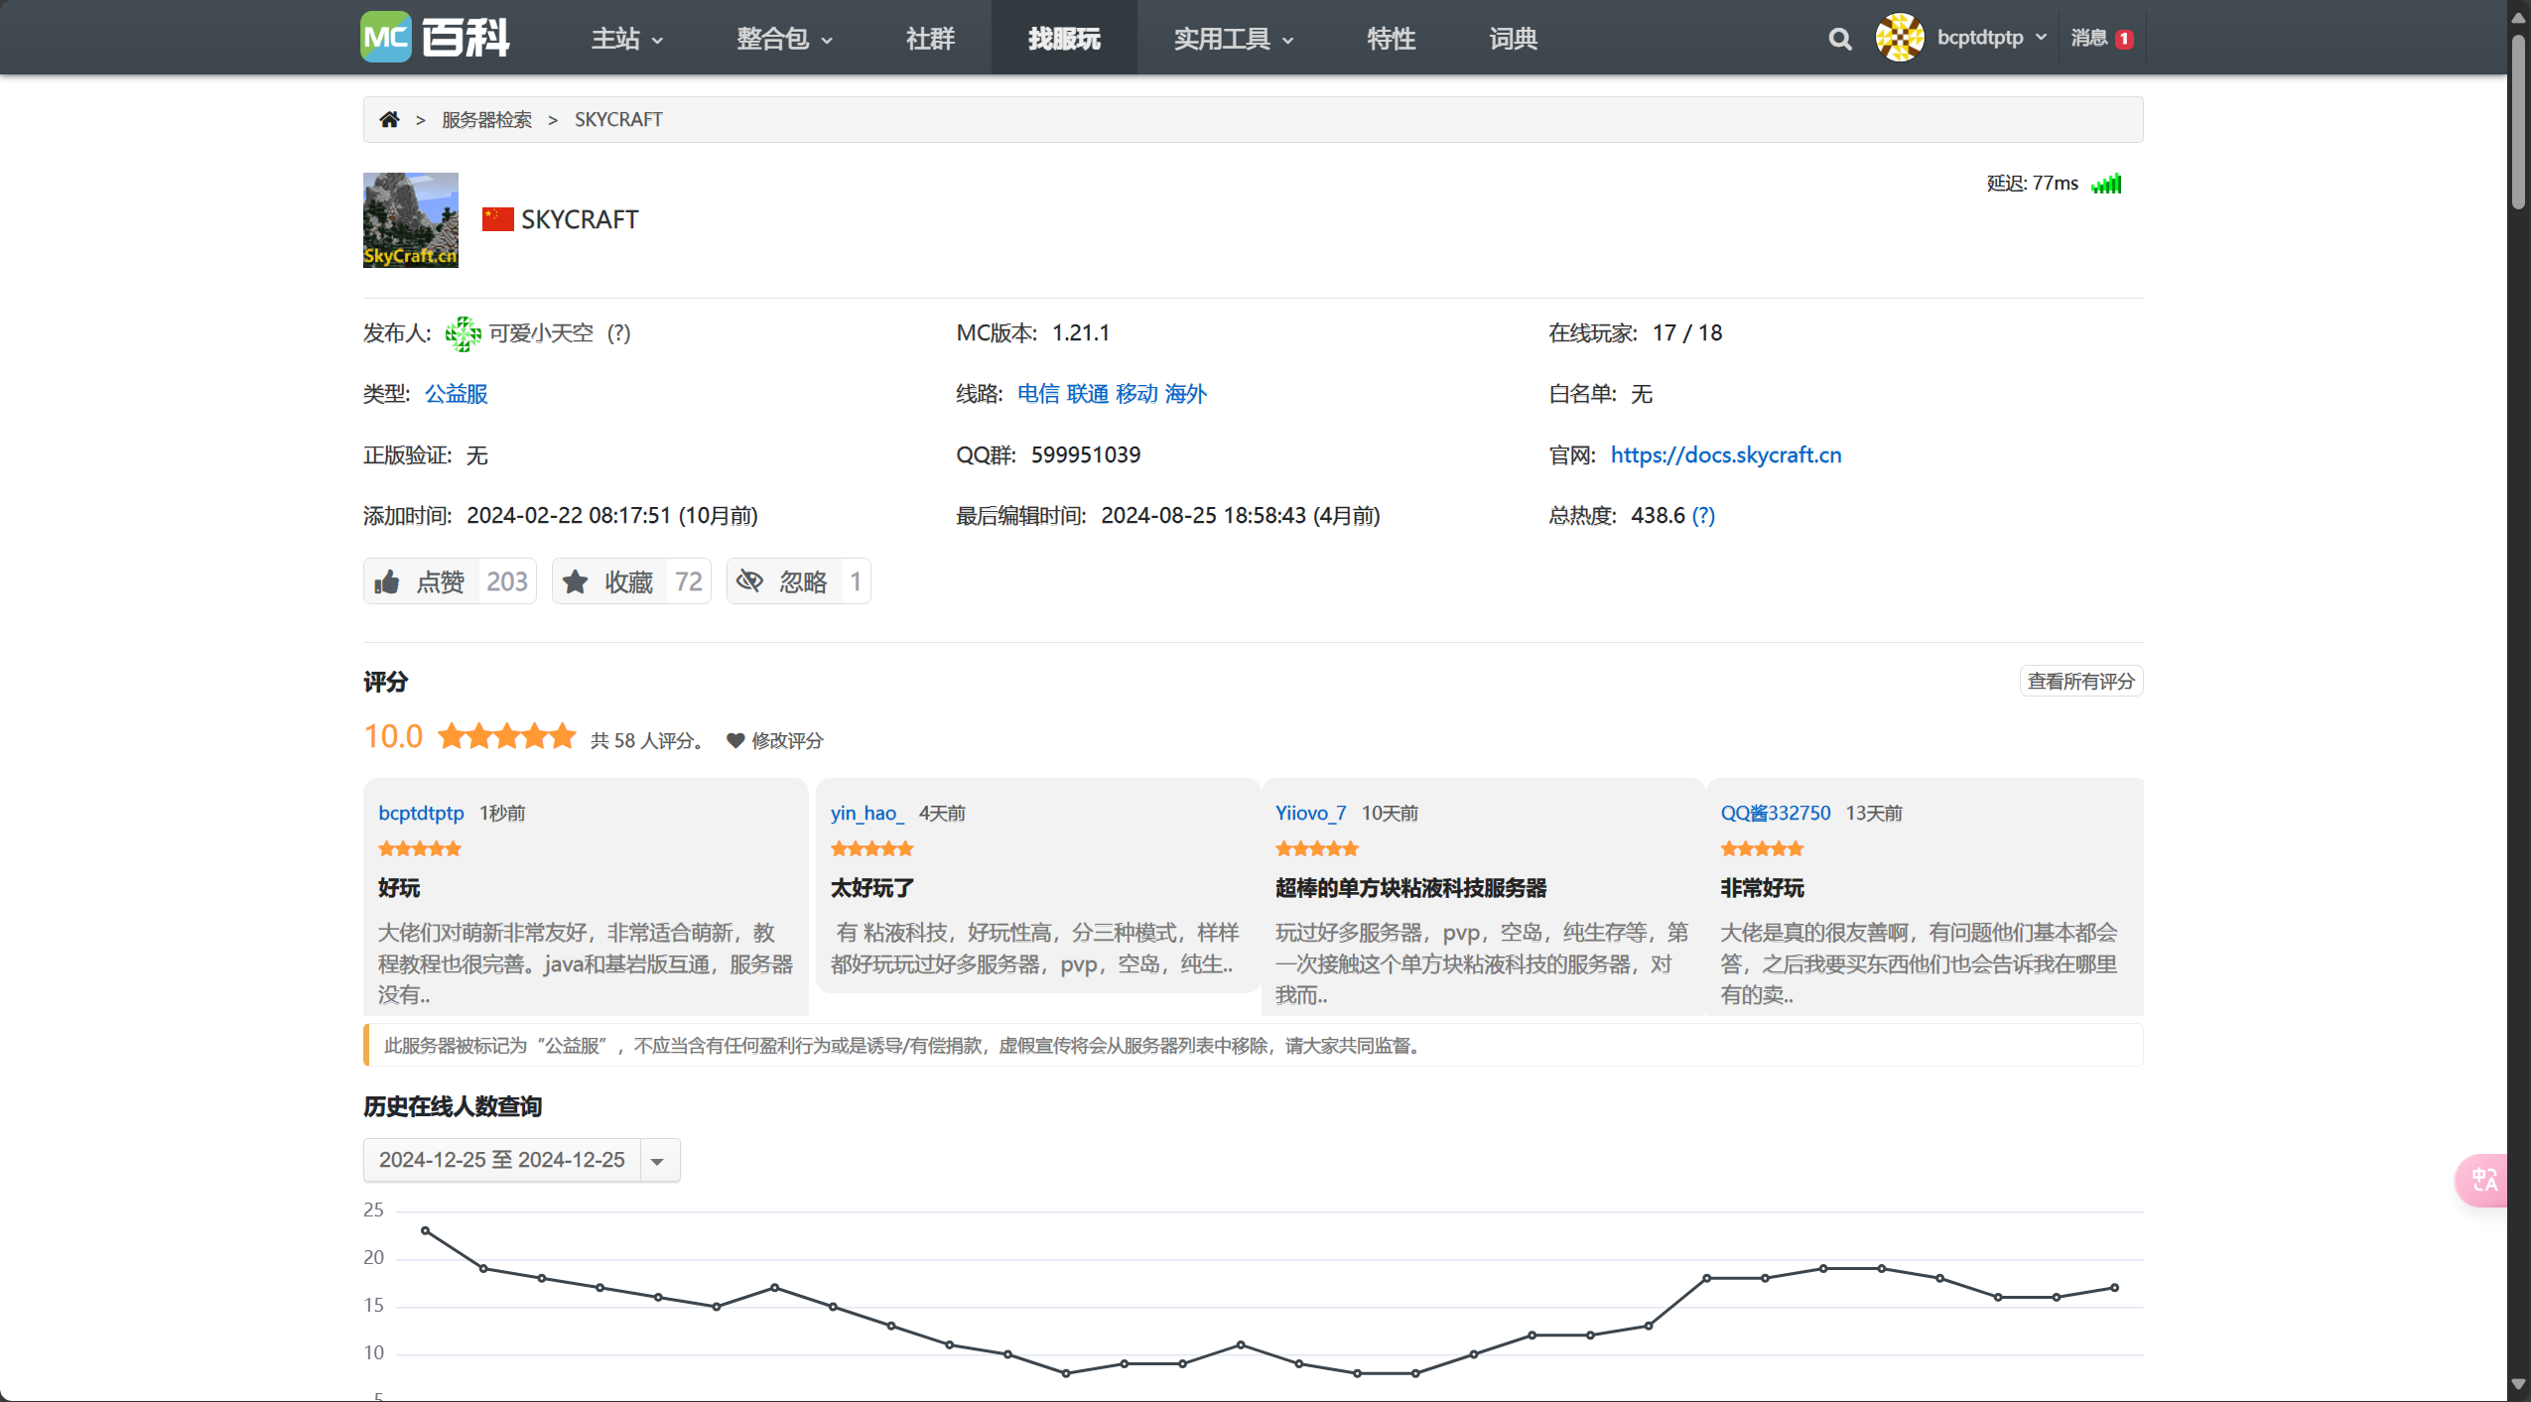Click the large orange rating stars

click(x=507, y=736)
